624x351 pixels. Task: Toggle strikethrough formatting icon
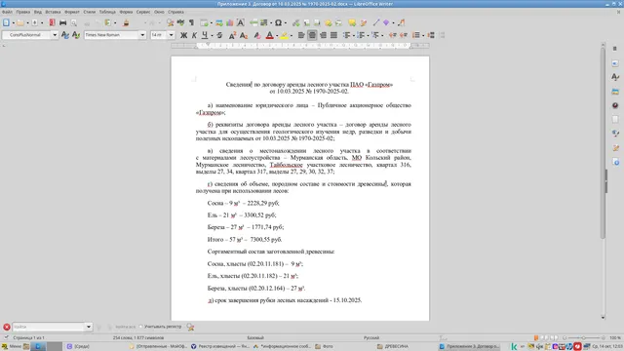(x=219, y=35)
